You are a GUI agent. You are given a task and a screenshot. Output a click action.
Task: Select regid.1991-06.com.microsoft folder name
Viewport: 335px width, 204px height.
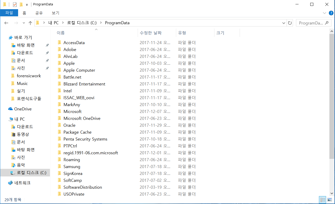pyautogui.click(x=91, y=153)
